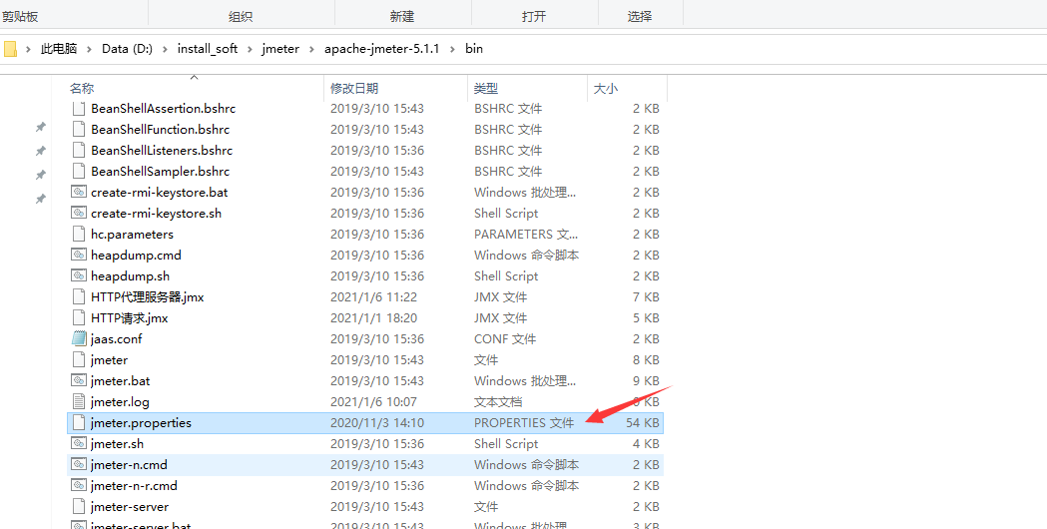Click the BeanShellAssertion.bshrc file icon
Screen dimensions: 1047x529
coord(79,108)
